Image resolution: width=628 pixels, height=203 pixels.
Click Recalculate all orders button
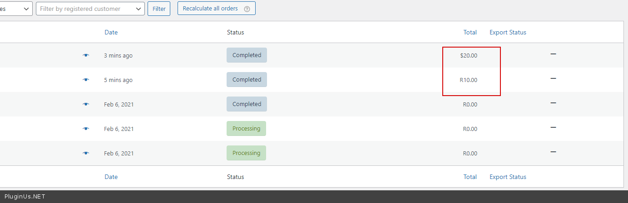click(210, 8)
